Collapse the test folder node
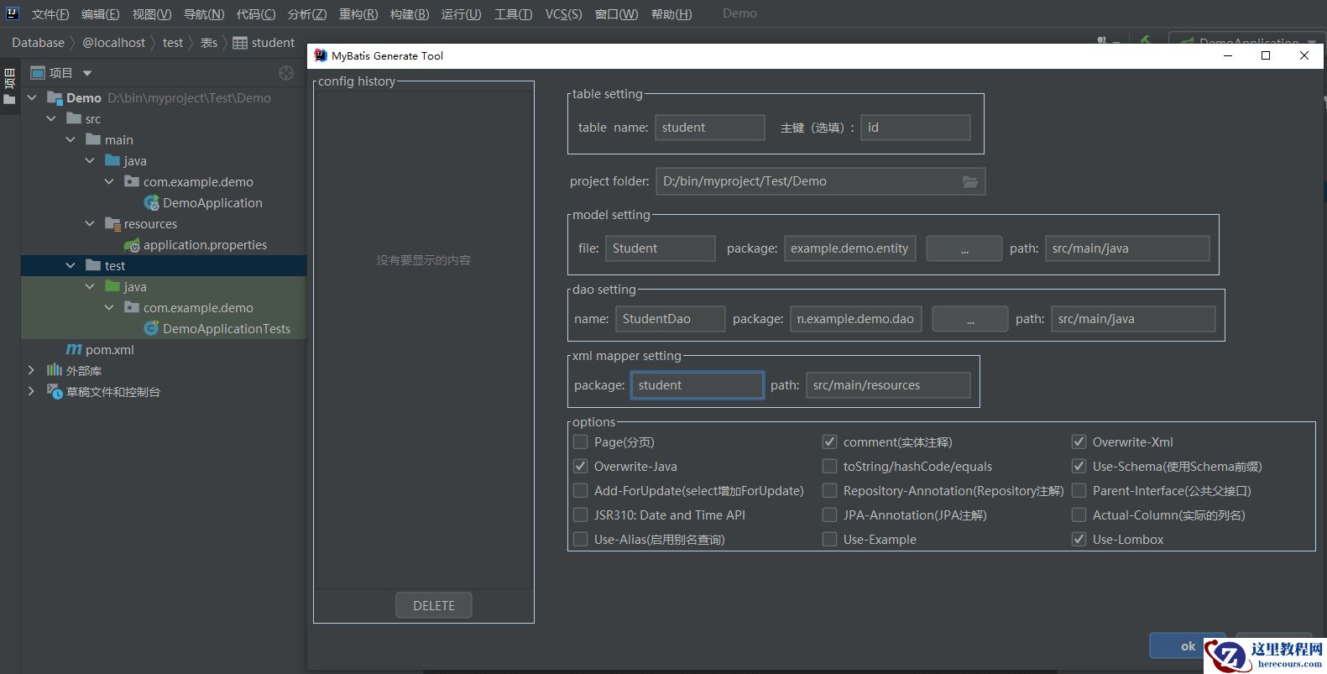The height and width of the screenshot is (674, 1327). [71, 266]
